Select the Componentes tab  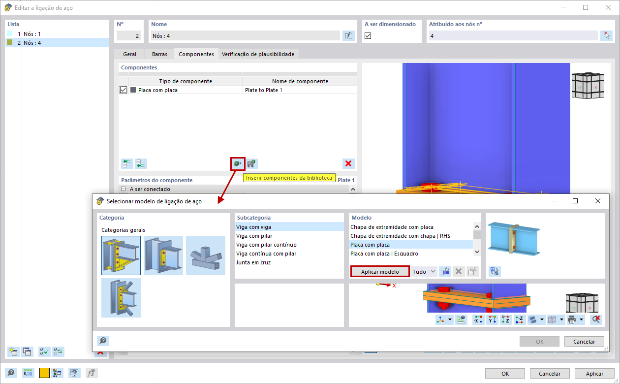pos(196,54)
